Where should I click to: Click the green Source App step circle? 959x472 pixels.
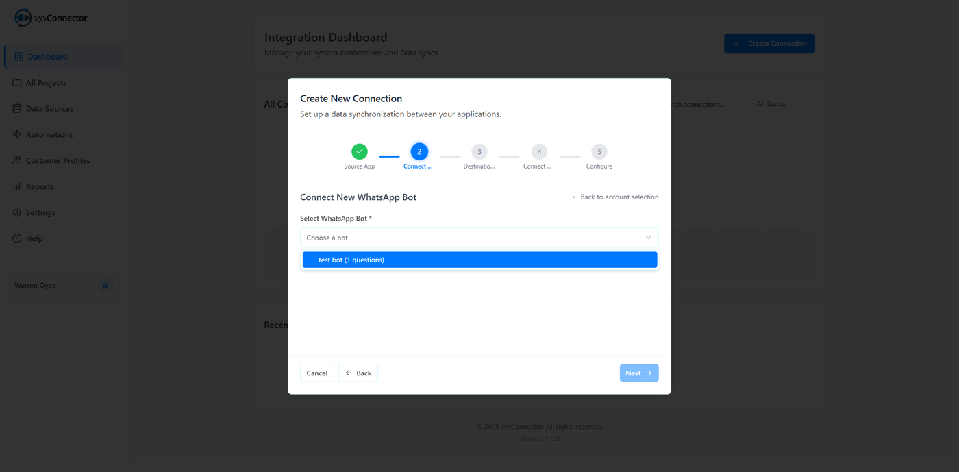(x=360, y=151)
